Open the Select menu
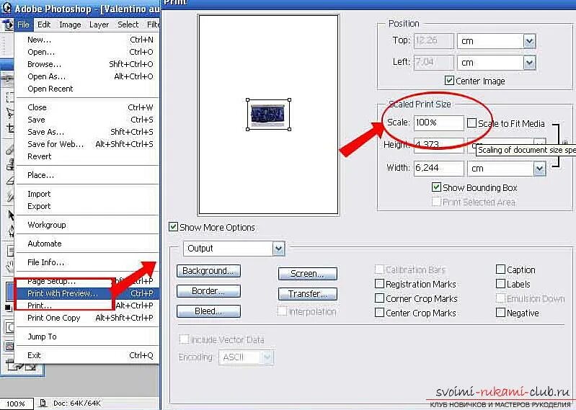576x410 pixels. pyautogui.click(x=128, y=24)
